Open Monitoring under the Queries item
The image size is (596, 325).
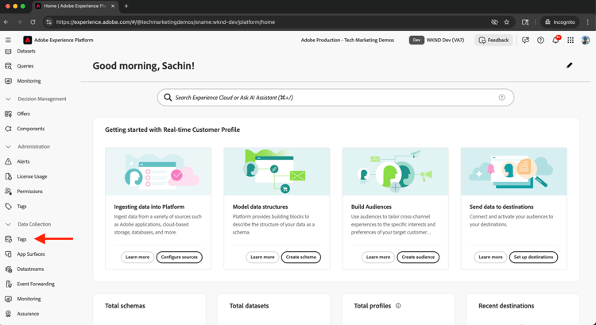click(x=29, y=81)
